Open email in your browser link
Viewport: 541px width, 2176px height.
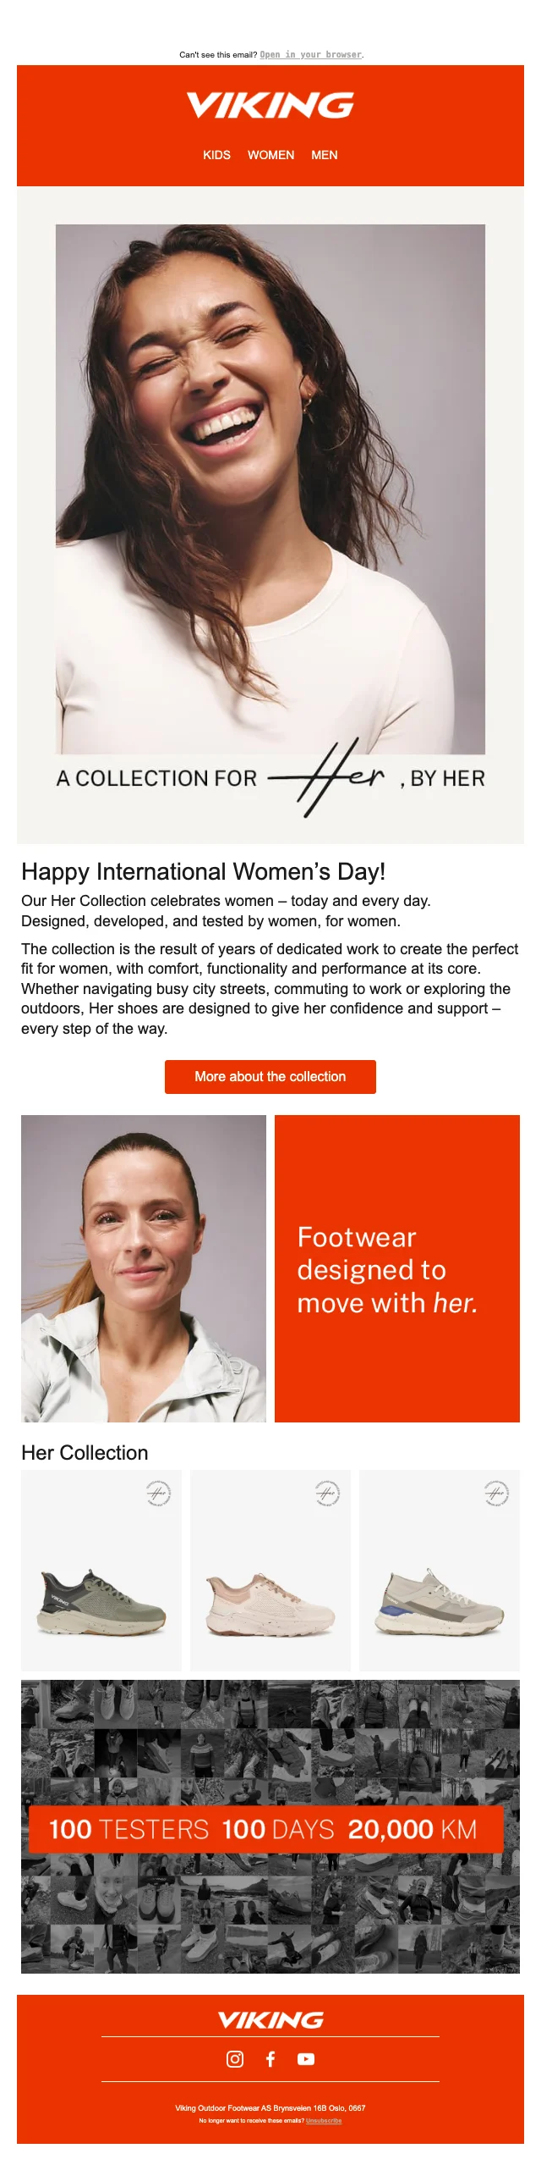click(x=311, y=55)
